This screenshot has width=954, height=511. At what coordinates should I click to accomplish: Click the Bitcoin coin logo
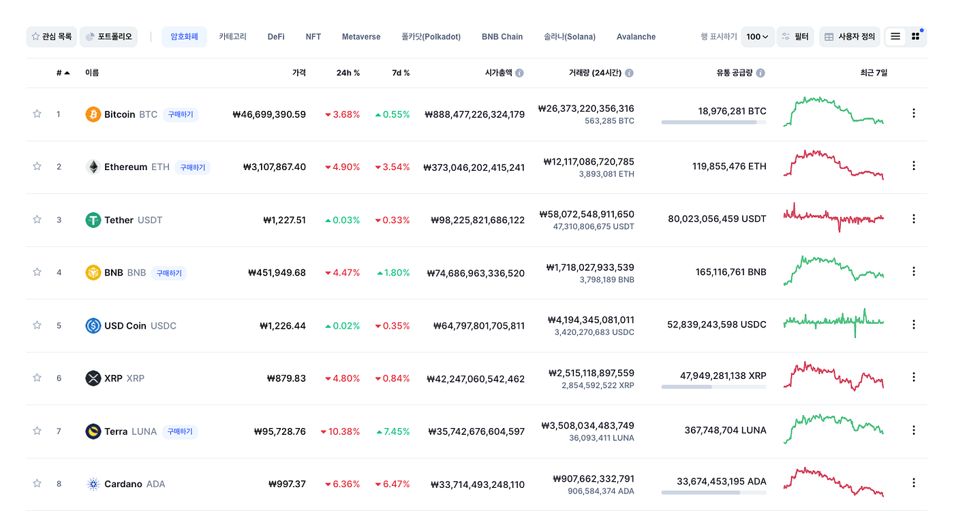(x=93, y=114)
